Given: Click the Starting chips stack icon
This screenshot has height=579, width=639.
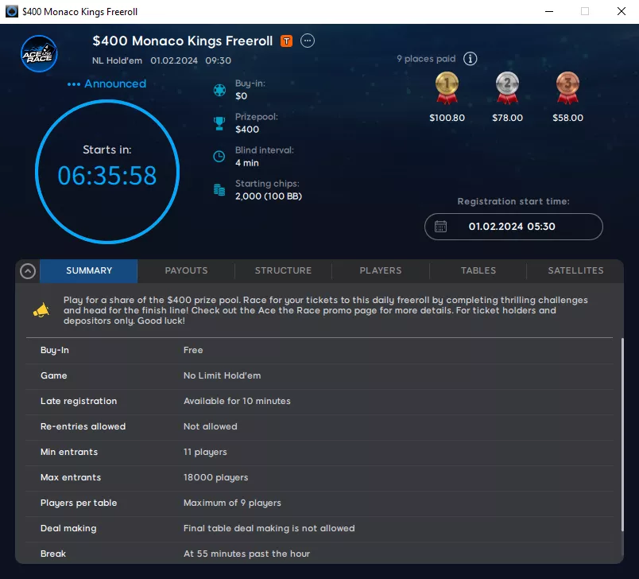Looking at the screenshot, I should point(219,189).
